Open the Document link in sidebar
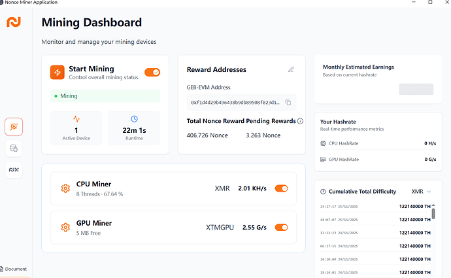 [x=14, y=269]
